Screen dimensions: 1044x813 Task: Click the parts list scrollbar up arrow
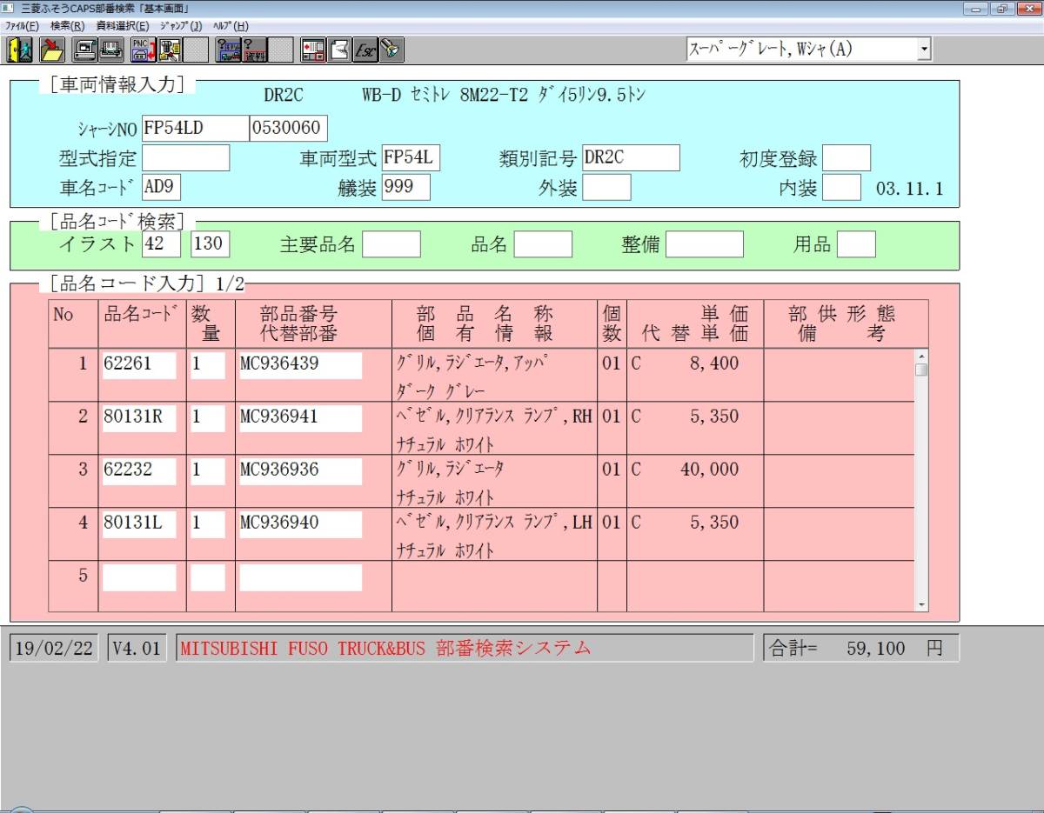(921, 356)
